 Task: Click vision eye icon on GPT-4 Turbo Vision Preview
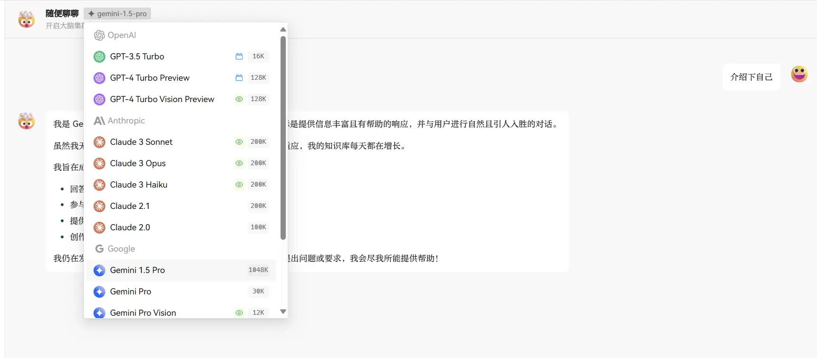point(239,99)
